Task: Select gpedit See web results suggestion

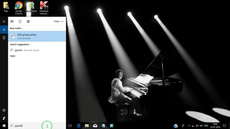Action: [x=37, y=50]
